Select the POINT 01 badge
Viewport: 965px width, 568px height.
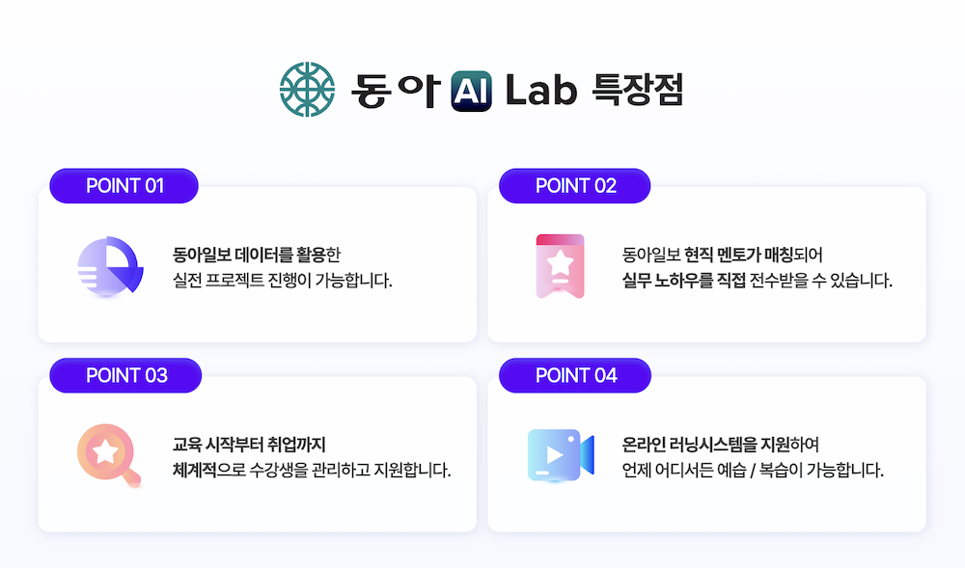pyautogui.click(x=124, y=186)
